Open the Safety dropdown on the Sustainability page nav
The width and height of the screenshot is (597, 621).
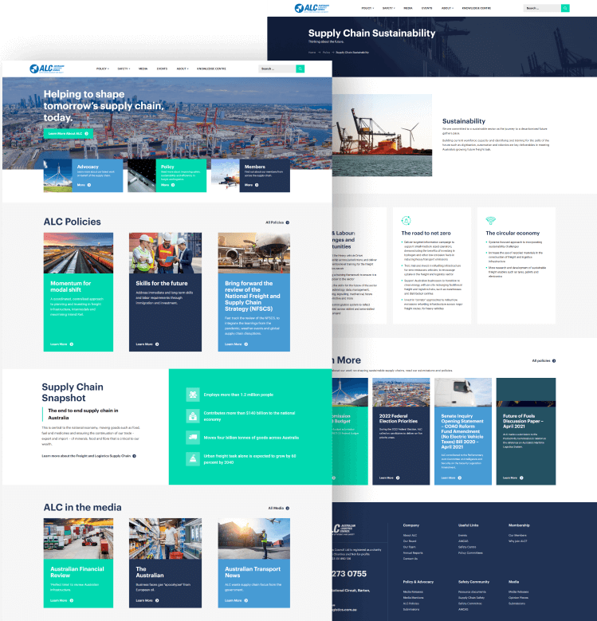(388, 8)
